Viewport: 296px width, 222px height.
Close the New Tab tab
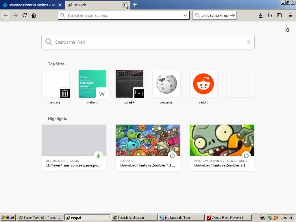pyautogui.click(x=125, y=5)
